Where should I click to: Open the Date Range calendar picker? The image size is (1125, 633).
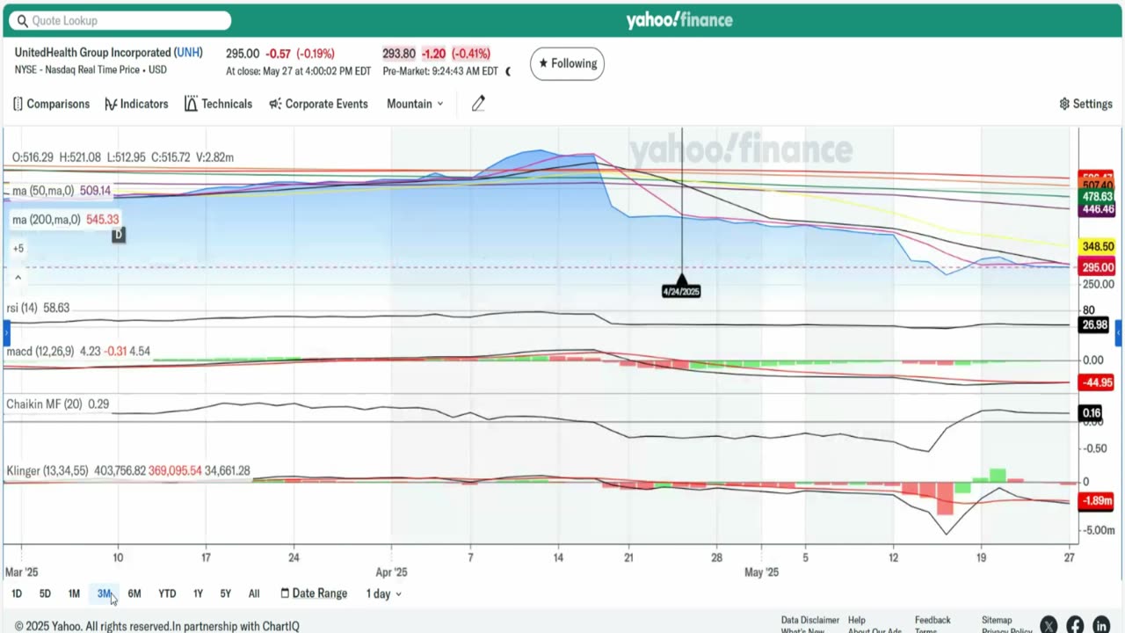coord(314,593)
